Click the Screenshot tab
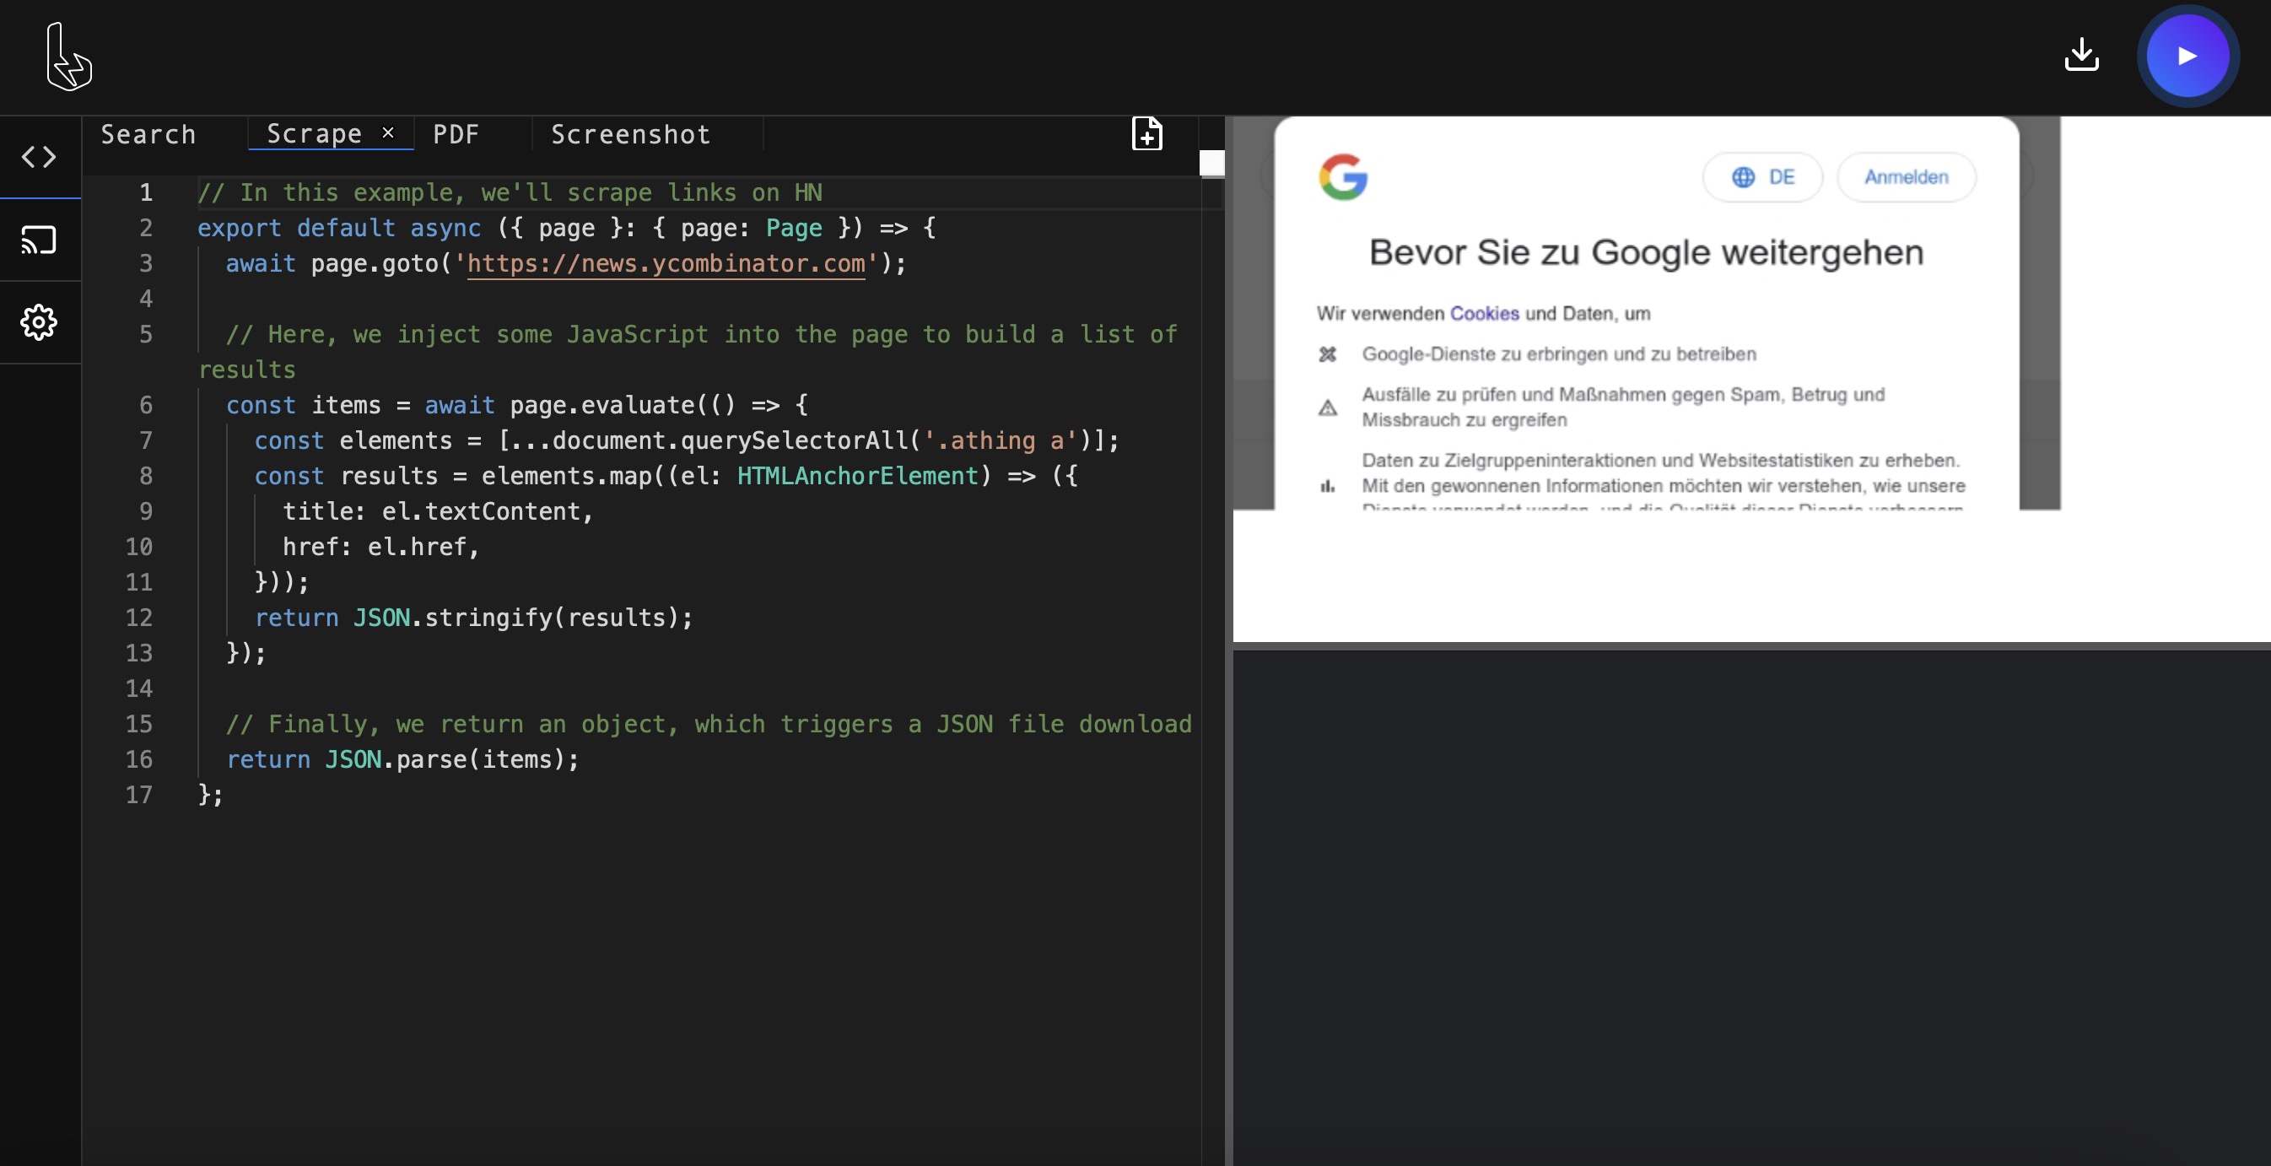This screenshot has height=1166, width=2271. coord(628,134)
